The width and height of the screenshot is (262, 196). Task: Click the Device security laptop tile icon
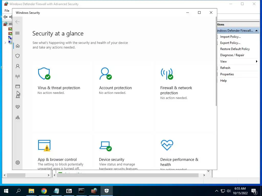pos(105,146)
